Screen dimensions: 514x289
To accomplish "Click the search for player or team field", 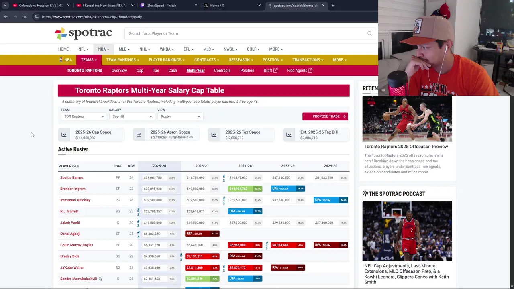I will (x=250, y=33).
